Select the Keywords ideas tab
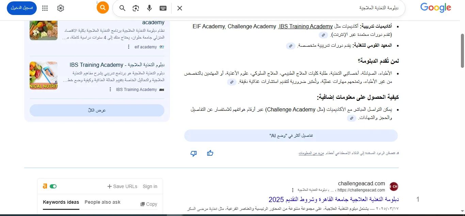This screenshot has width=465, height=216. tap(61, 202)
